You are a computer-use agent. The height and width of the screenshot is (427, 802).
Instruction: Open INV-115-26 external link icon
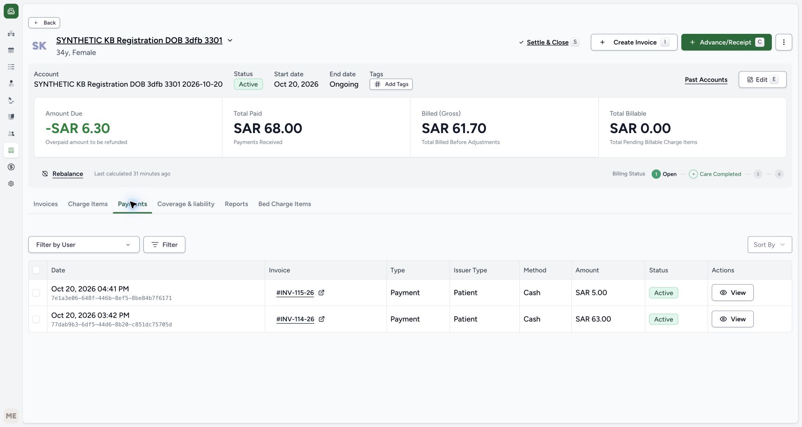[321, 293]
